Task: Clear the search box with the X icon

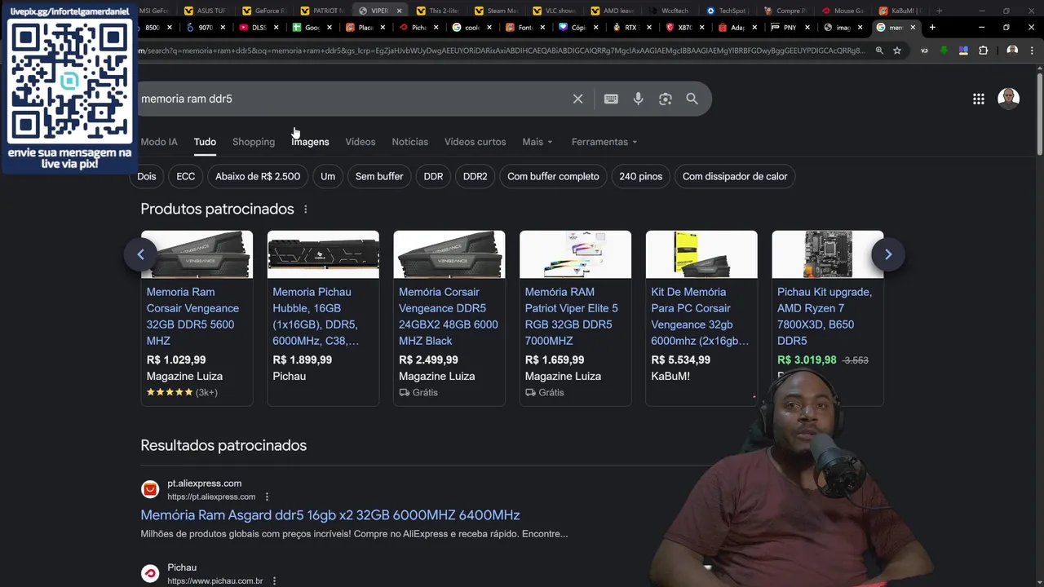Action: pos(577,99)
